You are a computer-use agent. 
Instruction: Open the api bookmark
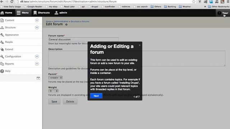[82, 6]
